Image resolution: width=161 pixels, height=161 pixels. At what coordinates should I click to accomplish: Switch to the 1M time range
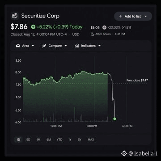pos(38,140)
